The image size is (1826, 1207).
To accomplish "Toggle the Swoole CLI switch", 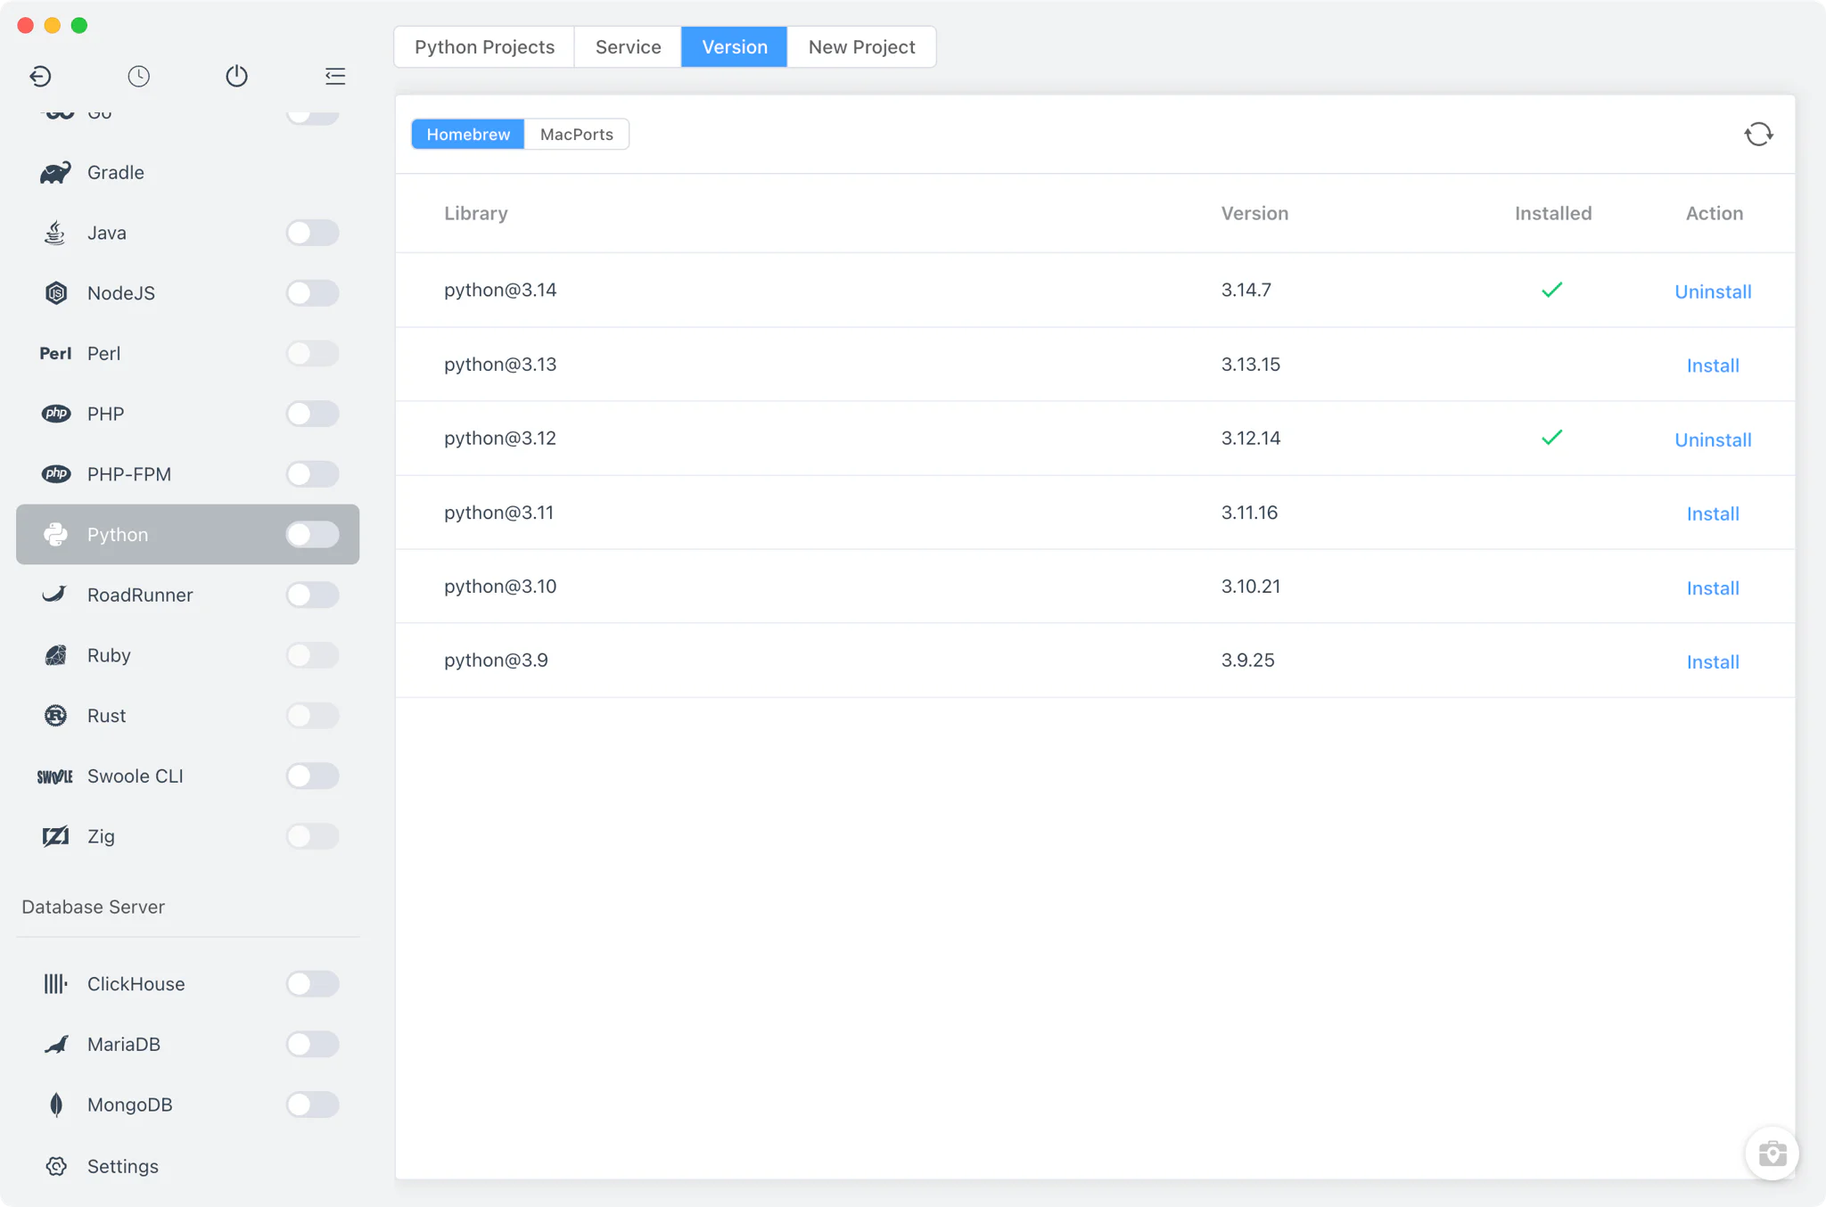I will [x=312, y=776].
